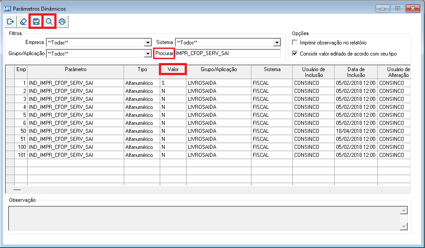This screenshot has width=425, height=248.
Task: Run search with the magnifier icon
Action: point(49,22)
